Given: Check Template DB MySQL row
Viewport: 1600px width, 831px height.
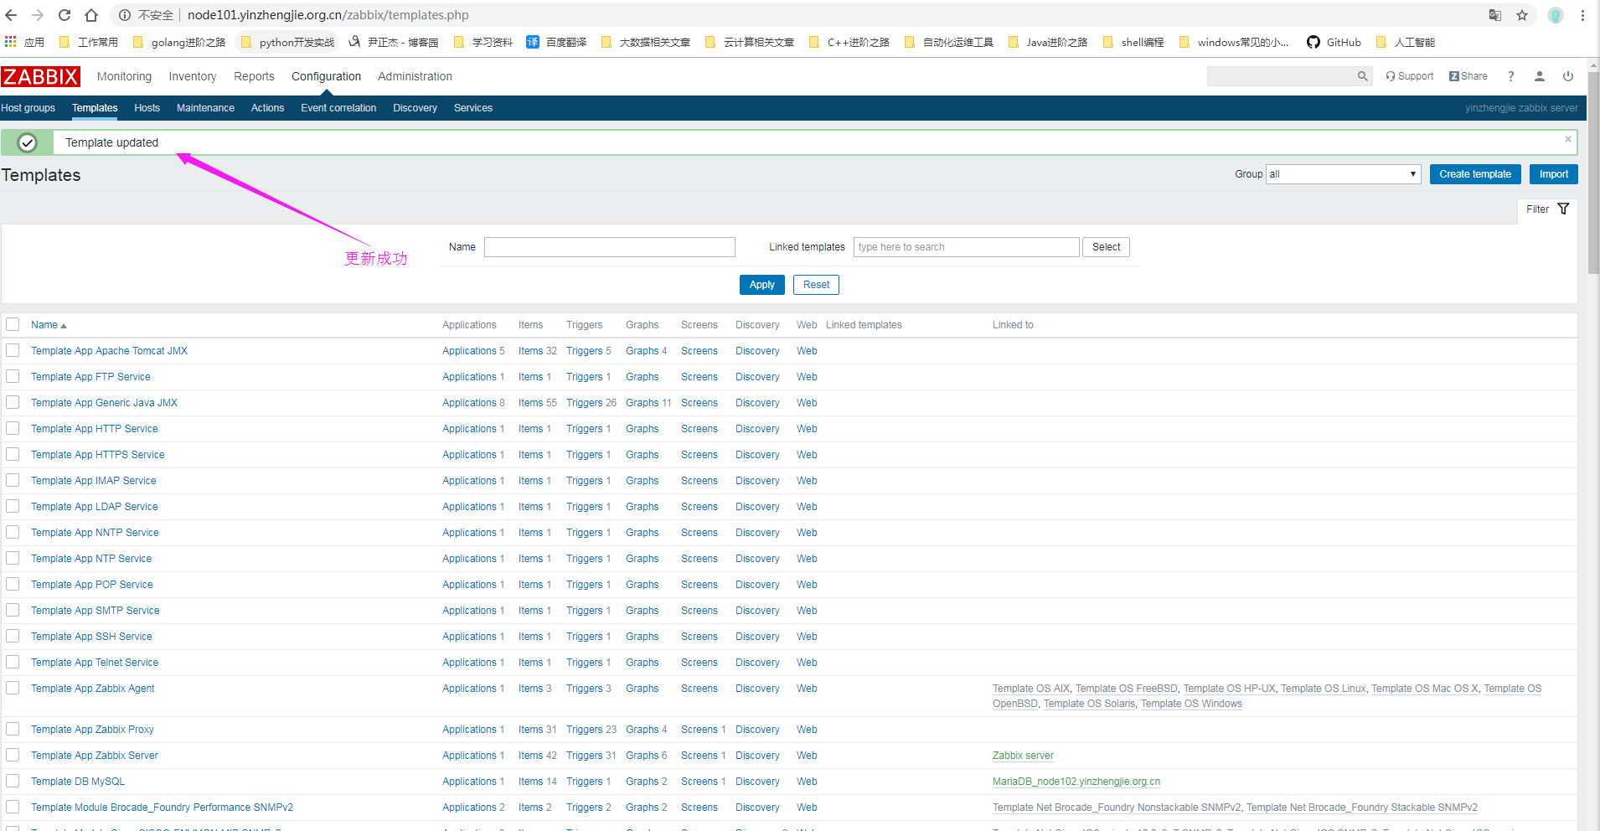Looking at the screenshot, I should [x=13, y=781].
